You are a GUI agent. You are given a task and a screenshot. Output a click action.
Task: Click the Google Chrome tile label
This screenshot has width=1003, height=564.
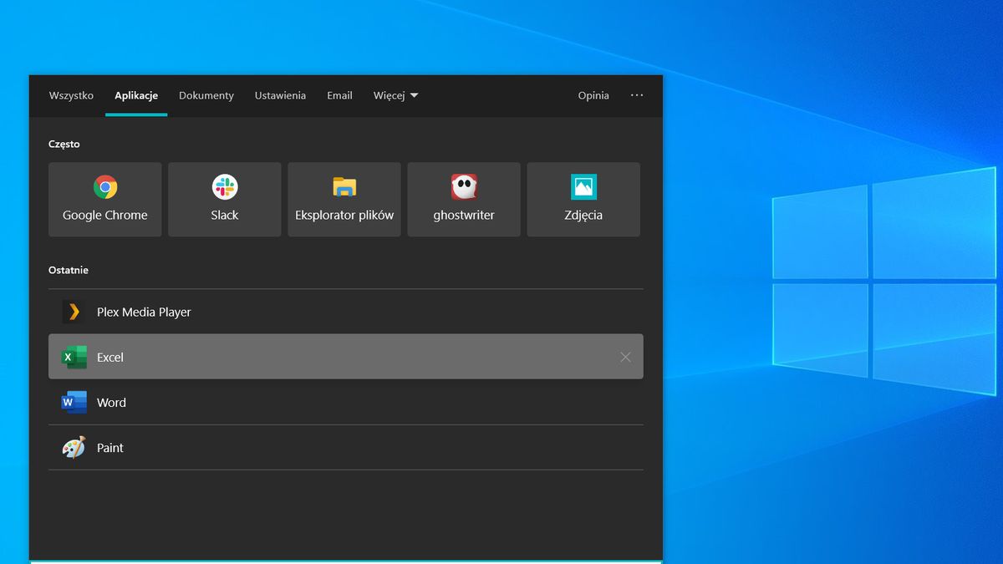tap(105, 215)
